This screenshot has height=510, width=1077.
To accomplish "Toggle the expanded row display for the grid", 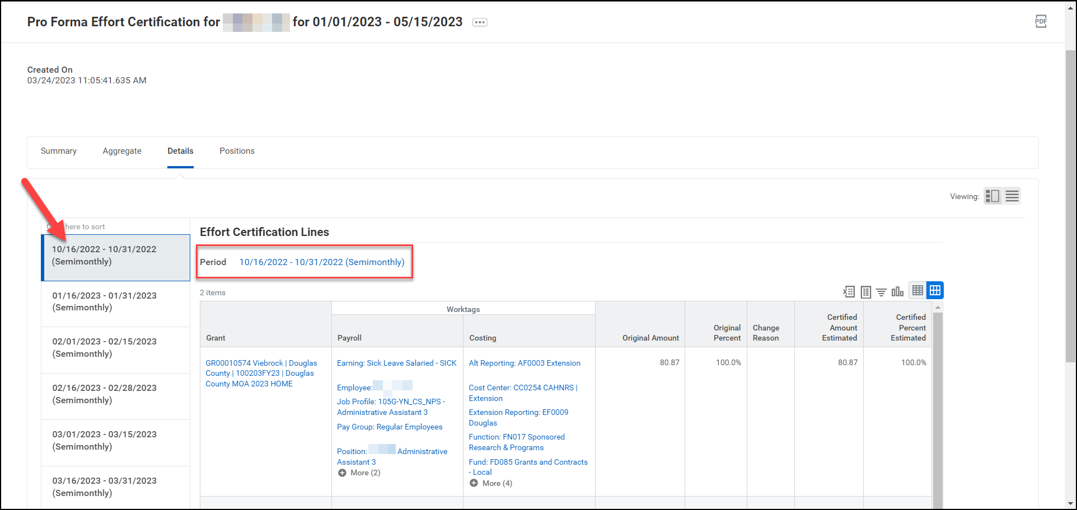I will click(x=934, y=290).
